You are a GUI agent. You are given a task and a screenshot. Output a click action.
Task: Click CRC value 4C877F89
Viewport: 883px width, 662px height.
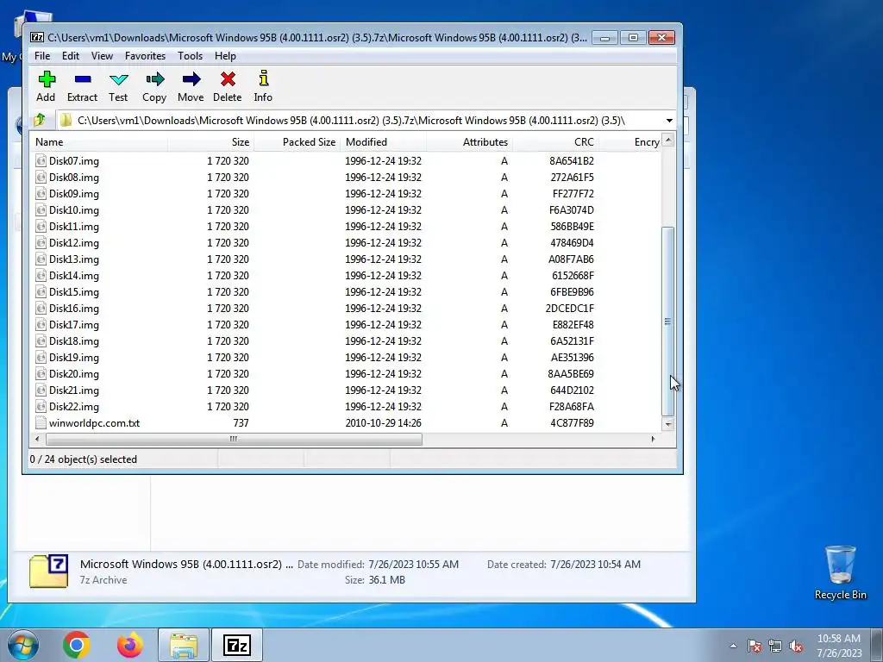click(x=572, y=422)
